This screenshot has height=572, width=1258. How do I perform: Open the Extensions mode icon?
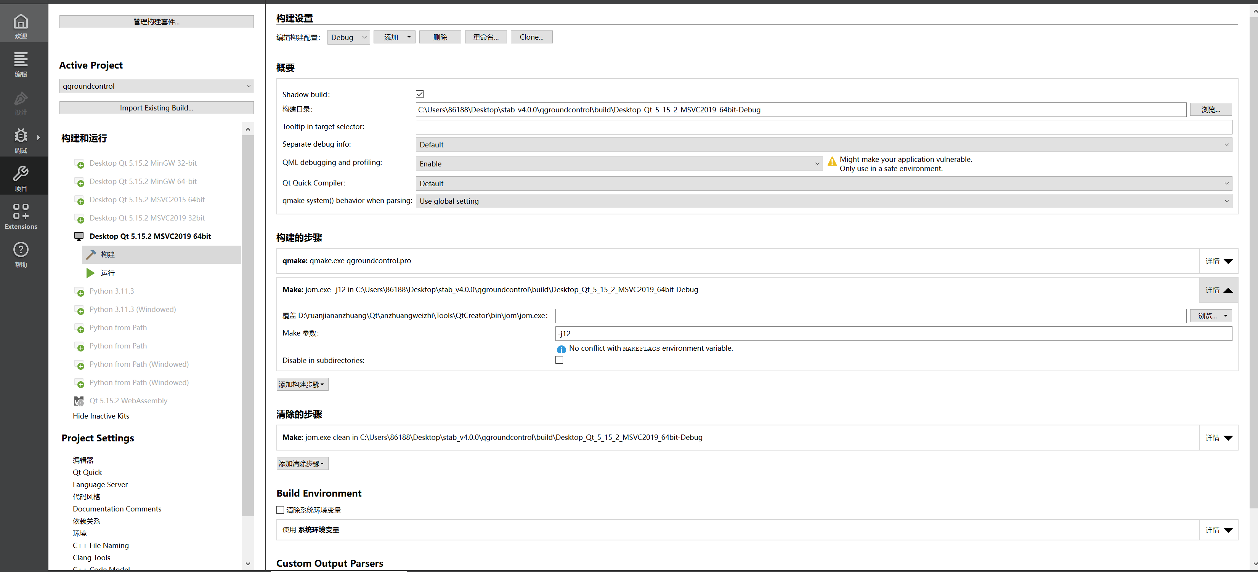click(21, 211)
